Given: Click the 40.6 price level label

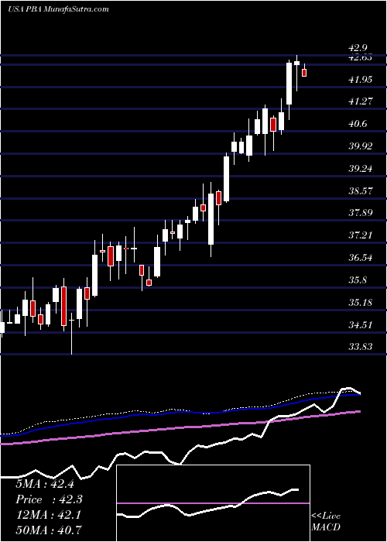Looking at the screenshot, I should tap(358, 124).
